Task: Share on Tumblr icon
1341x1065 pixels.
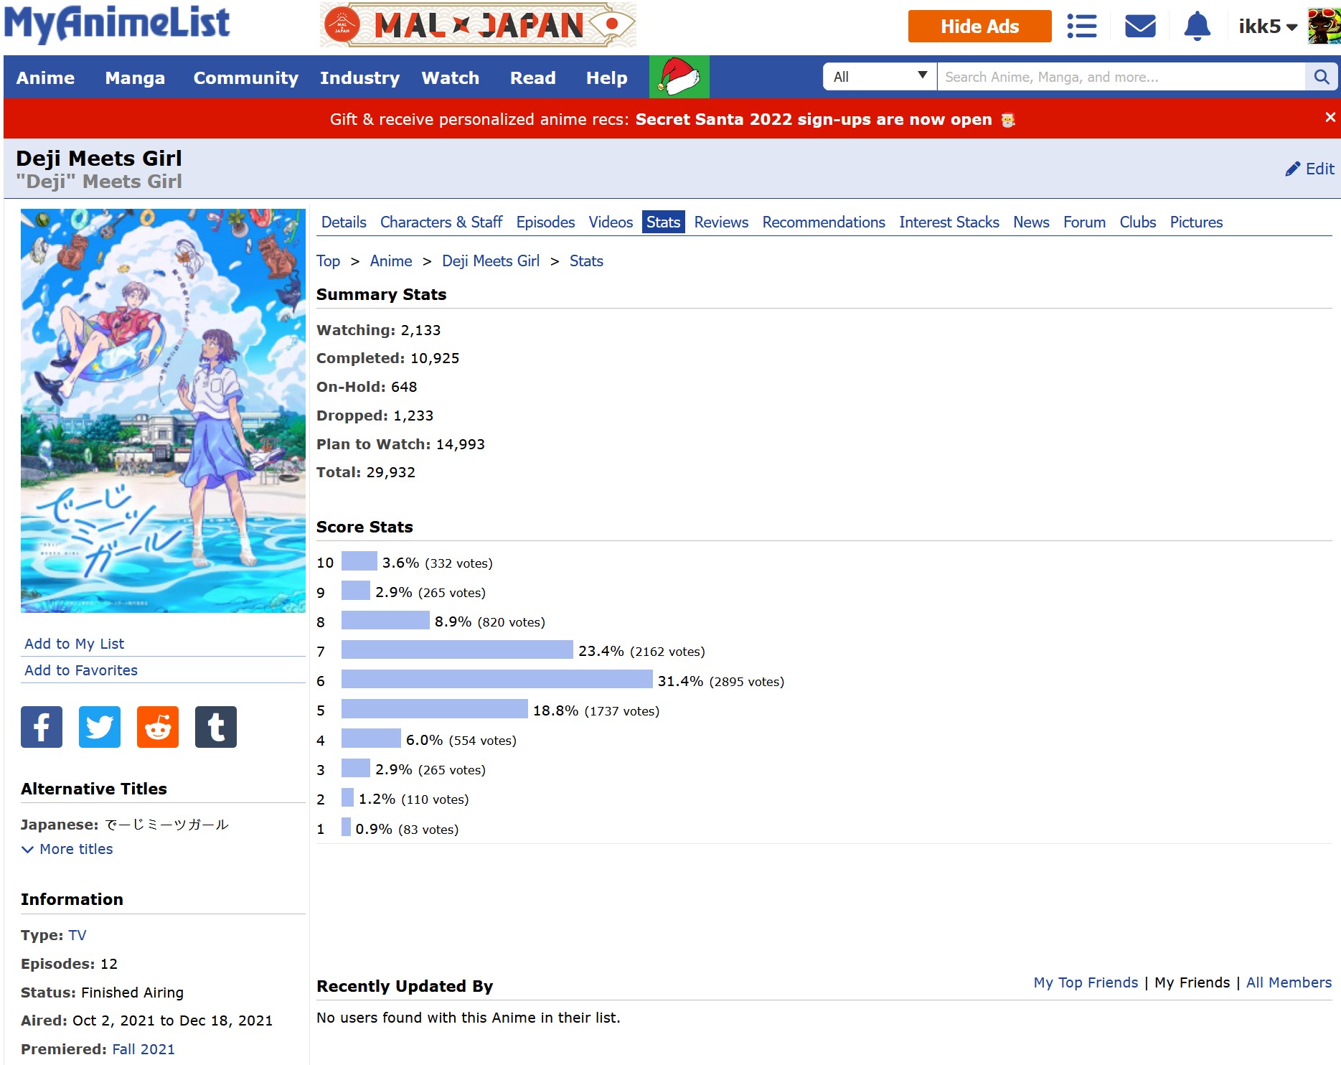Action: 216,727
